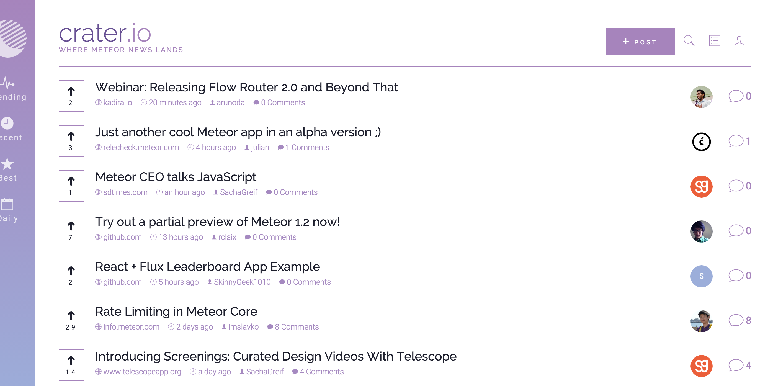The width and height of the screenshot is (768, 386).
Task: Open the search magnifier icon
Action: [689, 40]
